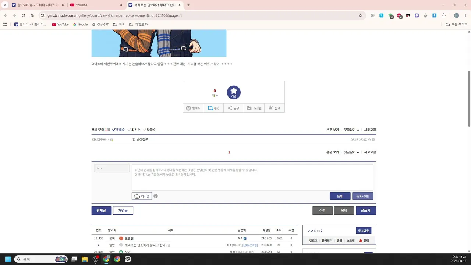
Task: Switch to the YouTube tab
Action: pos(96,5)
